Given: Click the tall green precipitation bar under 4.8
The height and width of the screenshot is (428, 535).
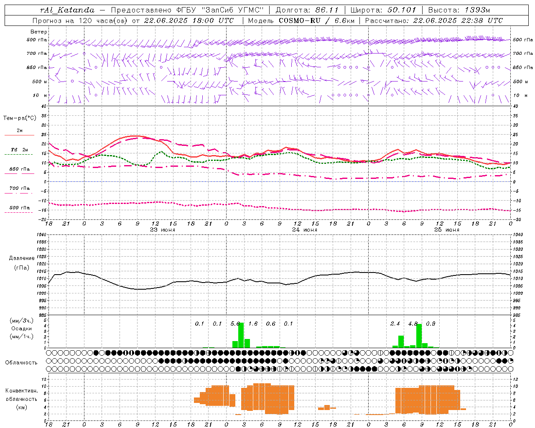Looking at the screenshot, I should [419, 336].
